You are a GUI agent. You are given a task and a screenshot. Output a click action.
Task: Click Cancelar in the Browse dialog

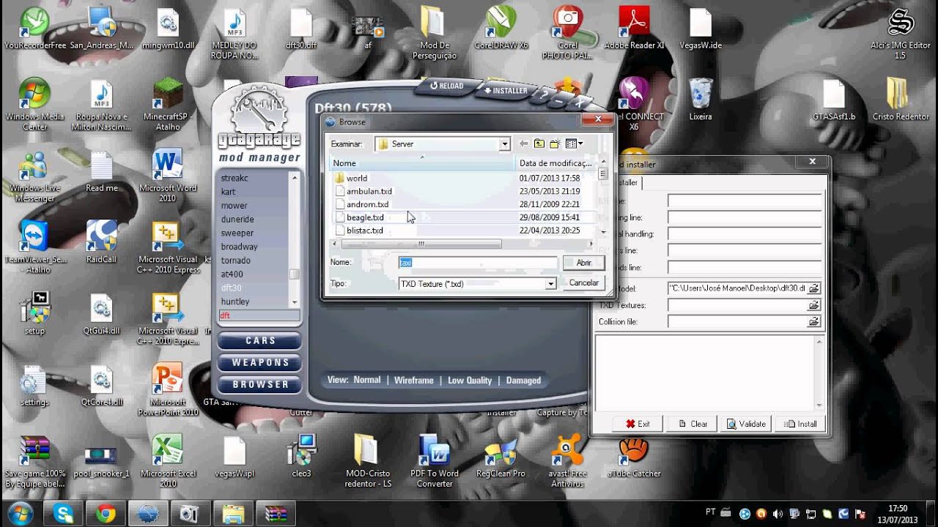coord(583,283)
